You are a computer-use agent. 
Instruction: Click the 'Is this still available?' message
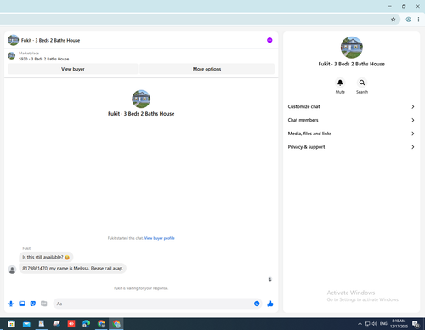46,257
